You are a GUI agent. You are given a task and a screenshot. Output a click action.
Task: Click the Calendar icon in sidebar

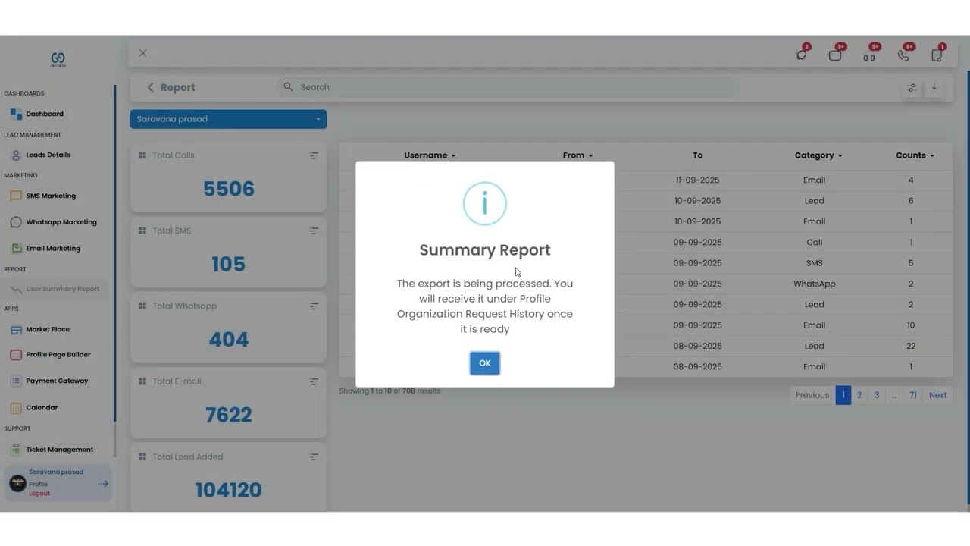tap(16, 407)
